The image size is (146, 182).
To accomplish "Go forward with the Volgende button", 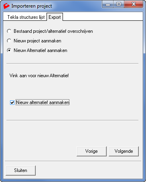I will tap(124, 151).
